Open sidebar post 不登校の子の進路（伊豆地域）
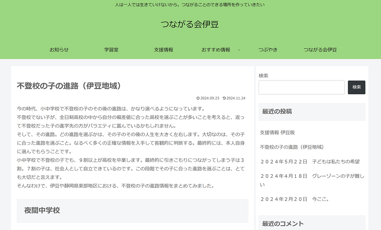Screen dimensions: 381x230 (x=292, y=147)
